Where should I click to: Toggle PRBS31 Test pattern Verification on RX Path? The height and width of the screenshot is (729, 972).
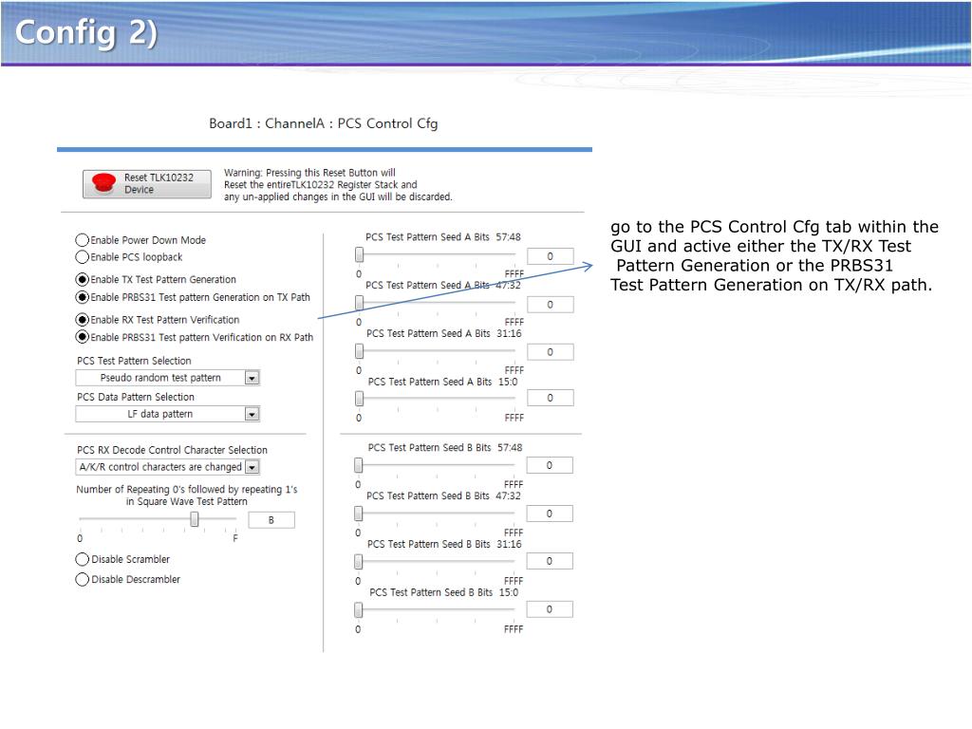[82, 337]
